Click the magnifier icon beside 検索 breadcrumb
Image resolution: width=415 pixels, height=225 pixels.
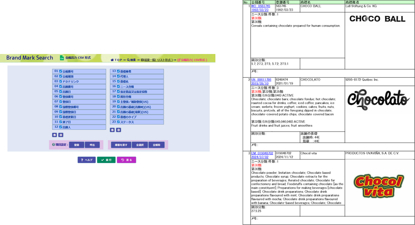(128, 60)
